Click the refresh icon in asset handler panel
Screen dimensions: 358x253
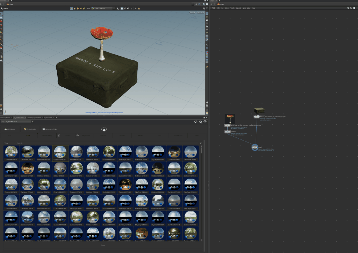click(x=196, y=122)
